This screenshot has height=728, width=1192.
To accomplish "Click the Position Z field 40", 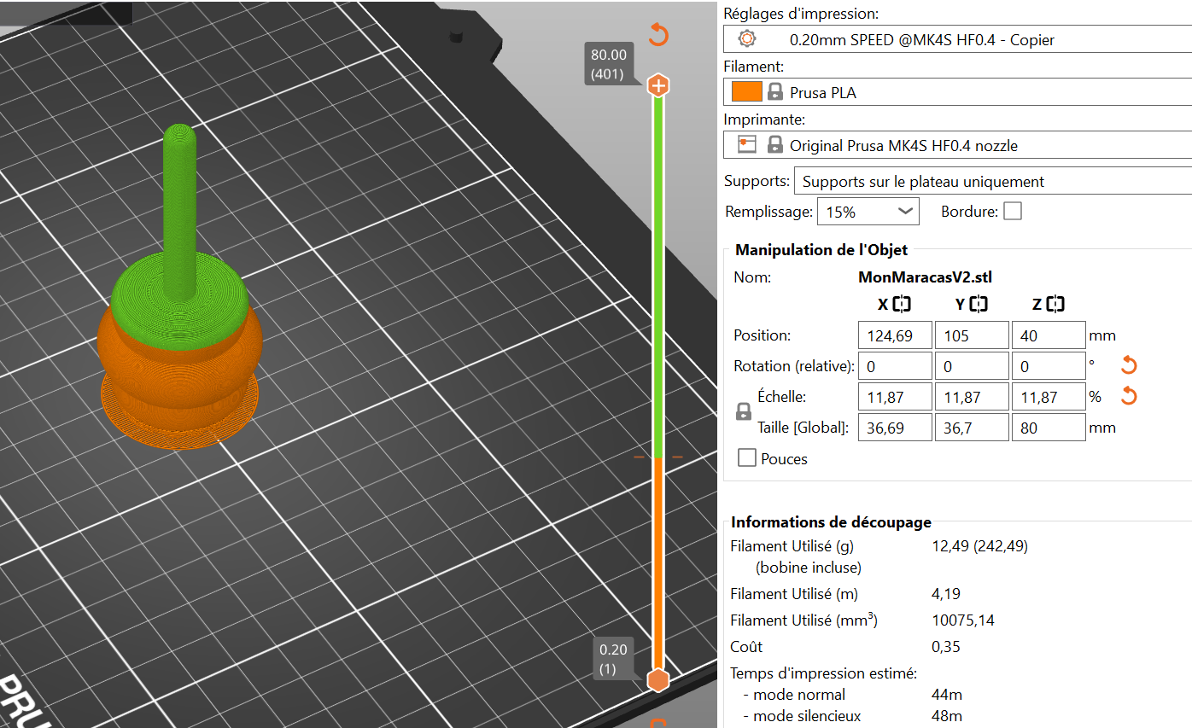I will pos(1049,335).
